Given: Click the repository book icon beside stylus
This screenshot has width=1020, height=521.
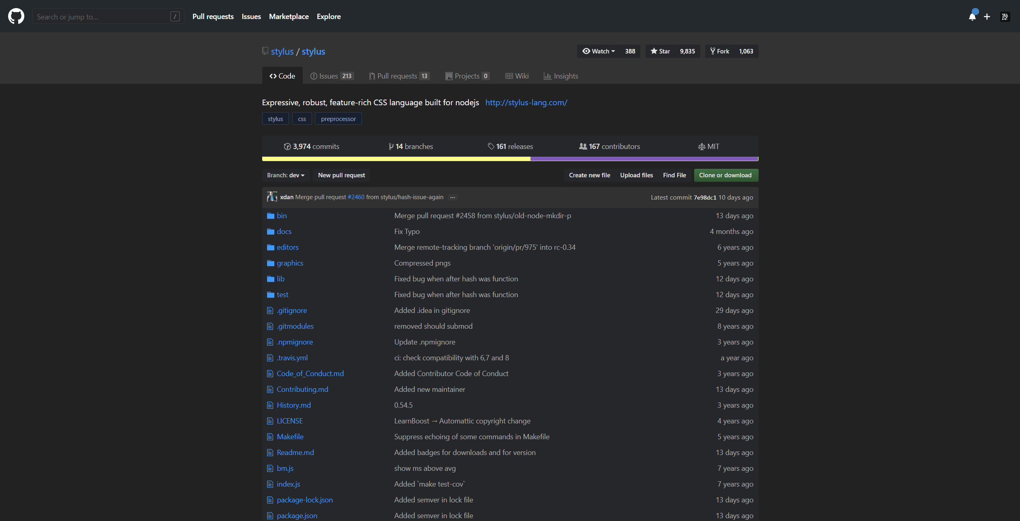Looking at the screenshot, I should [265, 51].
